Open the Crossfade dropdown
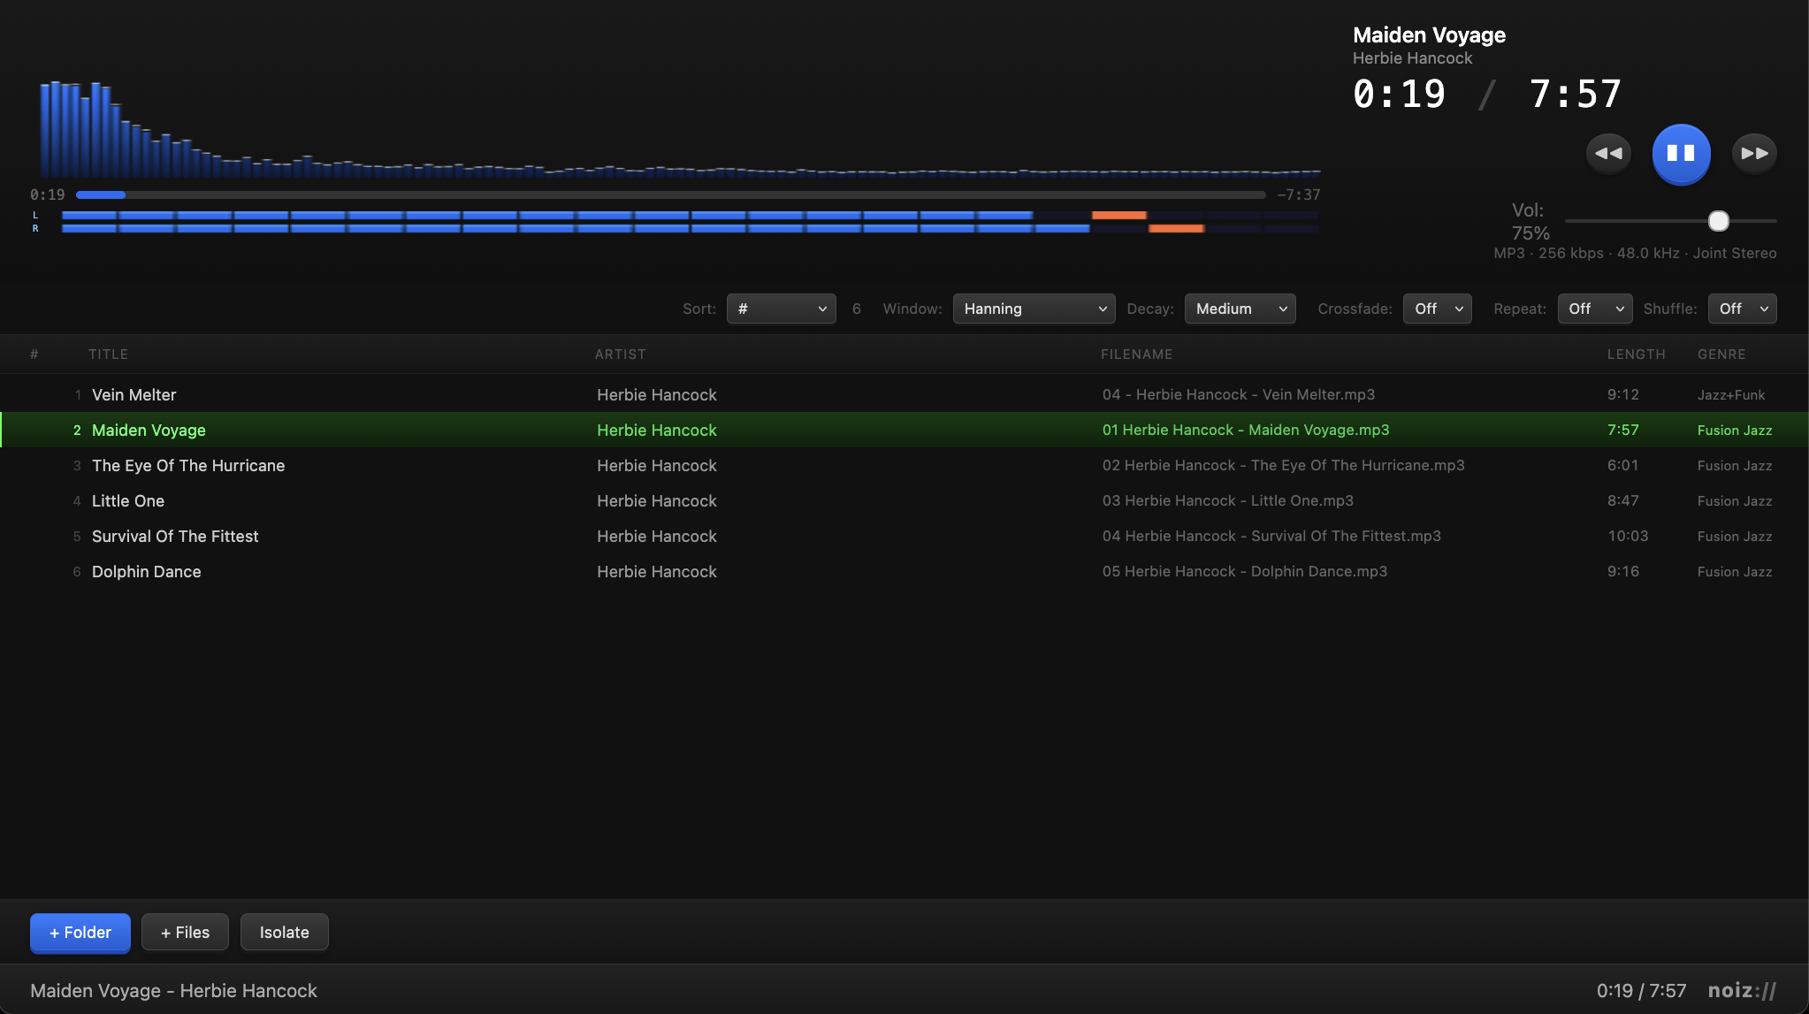 (x=1437, y=309)
